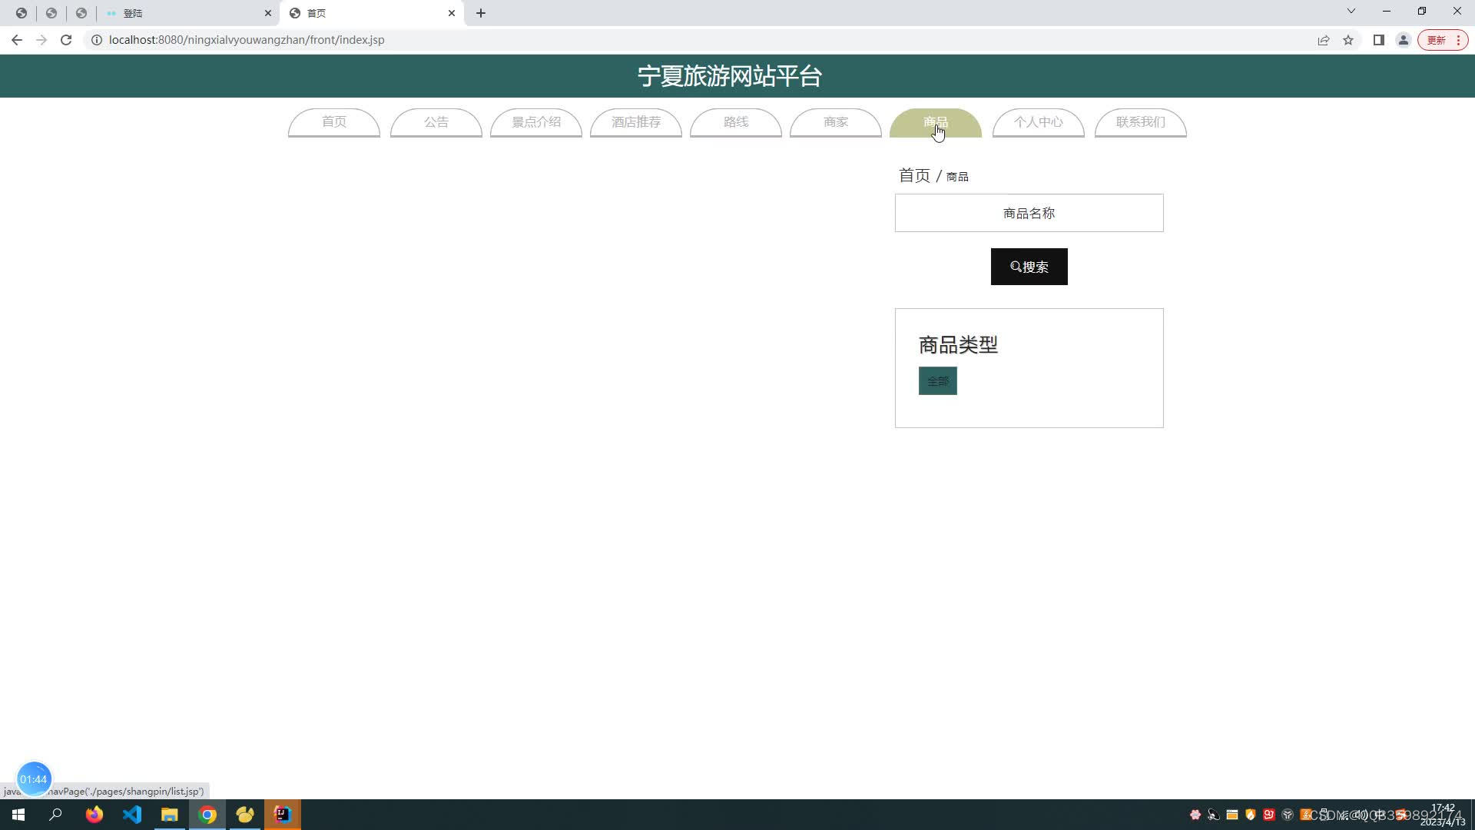Click the 宁夏旅游网站平台 site title
Screen dimensions: 1475x830
(729, 76)
